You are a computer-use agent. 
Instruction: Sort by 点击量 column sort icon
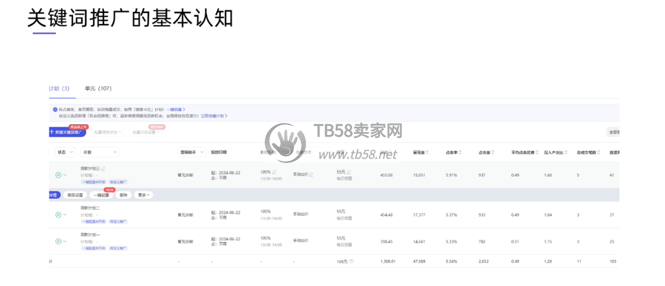coord(493,152)
